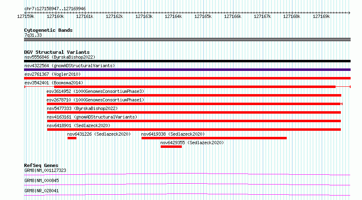Viewport: 362px width, 200px height.
Task: Click the magenta GRM8|NM_001127323 transcript line
Action: click(187, 174)
